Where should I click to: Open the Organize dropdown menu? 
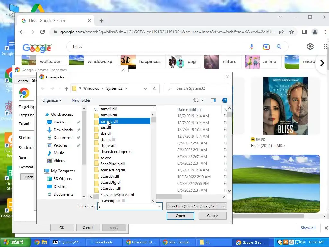click(52, 100)
